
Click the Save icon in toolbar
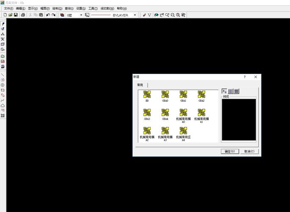pos(16,15)
